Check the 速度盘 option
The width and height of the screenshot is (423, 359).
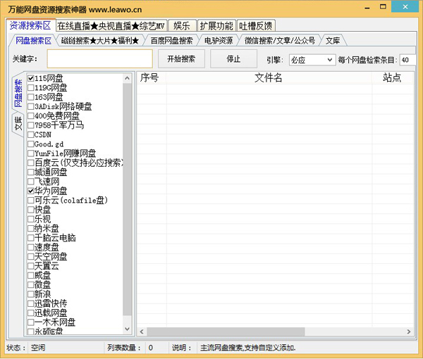(x=30, y=247)
